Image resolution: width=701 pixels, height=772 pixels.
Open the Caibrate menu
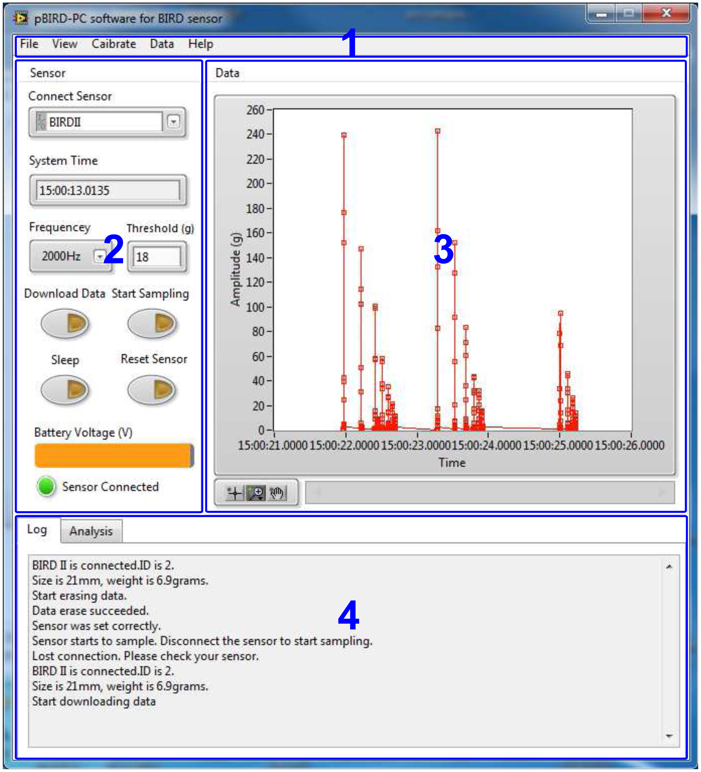pos(114,44)
